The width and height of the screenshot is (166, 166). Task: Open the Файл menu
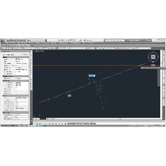pos(7,43)
